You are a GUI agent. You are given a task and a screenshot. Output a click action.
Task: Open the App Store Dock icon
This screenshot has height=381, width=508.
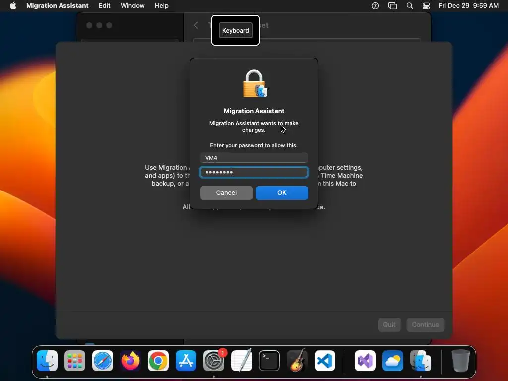tap(186, 361)
